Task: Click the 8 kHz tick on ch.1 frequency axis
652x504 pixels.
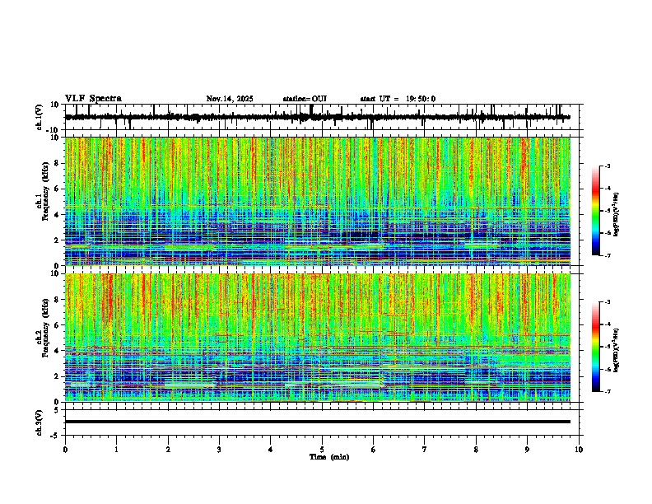Action: tap(58, 163)
